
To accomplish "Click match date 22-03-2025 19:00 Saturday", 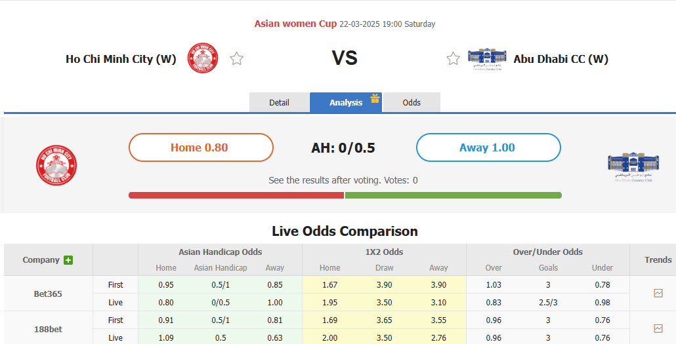I will 387,24.
